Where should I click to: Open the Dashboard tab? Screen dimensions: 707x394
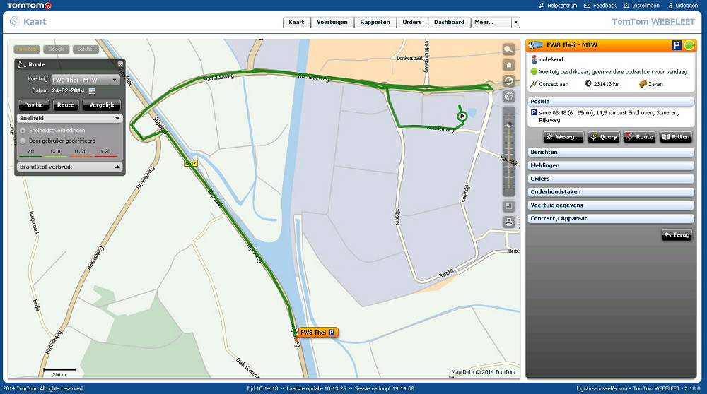coord(449,22)
